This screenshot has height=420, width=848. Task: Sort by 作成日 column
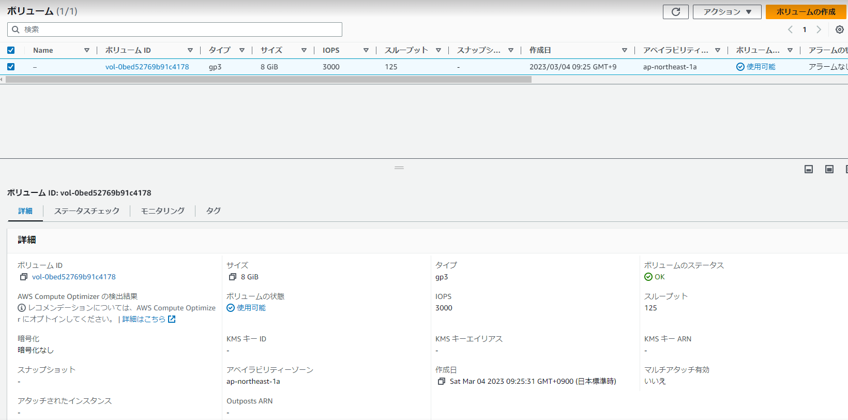(x=624, y=50)
